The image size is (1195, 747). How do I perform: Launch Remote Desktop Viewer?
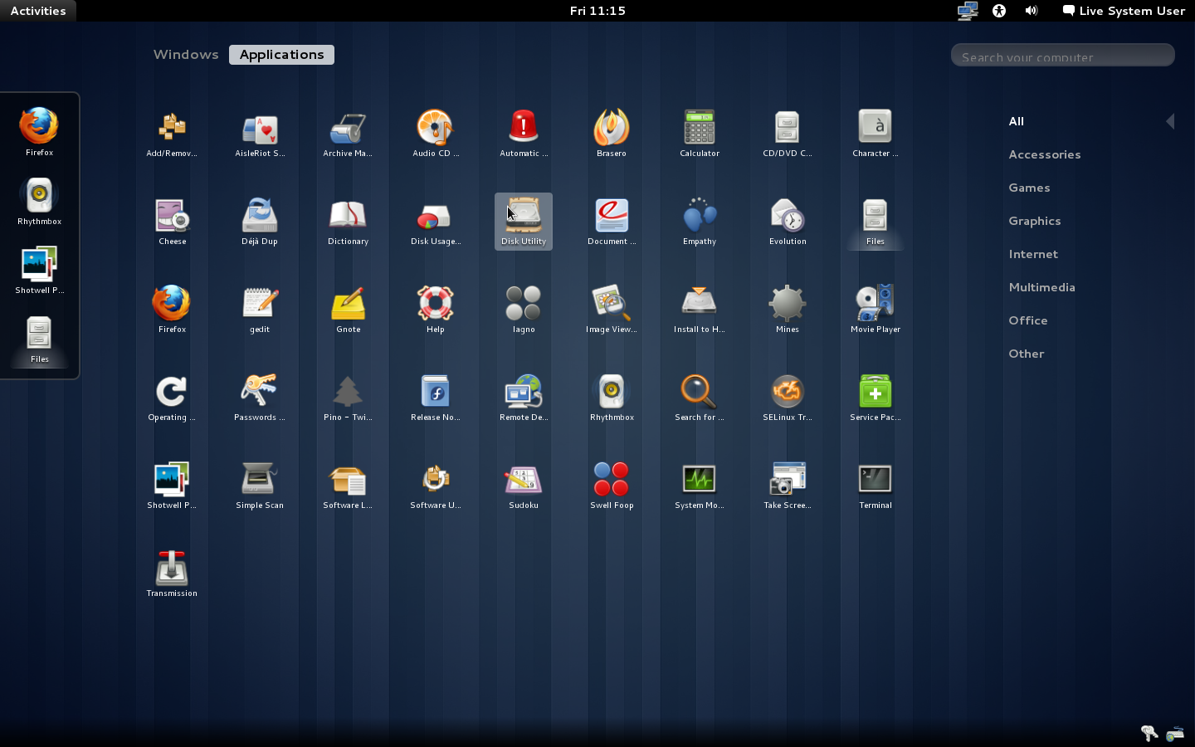click(x=524, y=398)
